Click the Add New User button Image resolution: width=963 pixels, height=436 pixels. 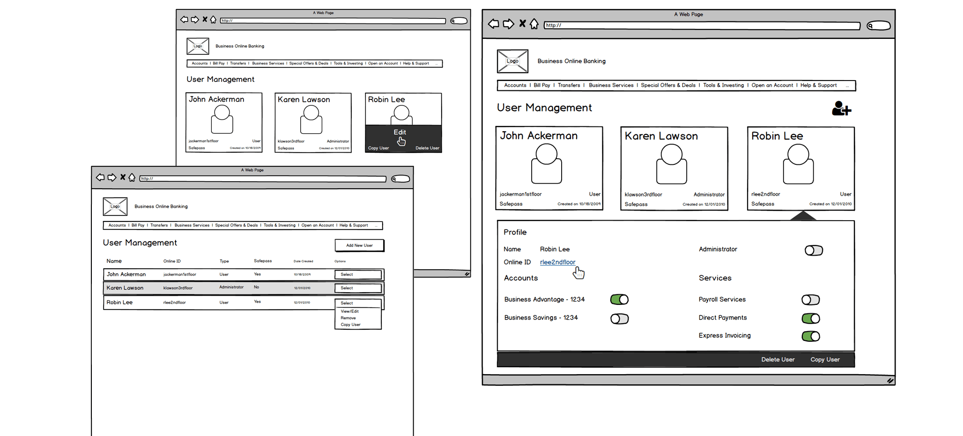point(359,245)
